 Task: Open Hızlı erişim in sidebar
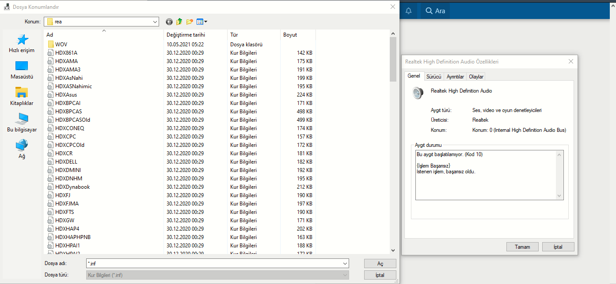coord(22,44)
